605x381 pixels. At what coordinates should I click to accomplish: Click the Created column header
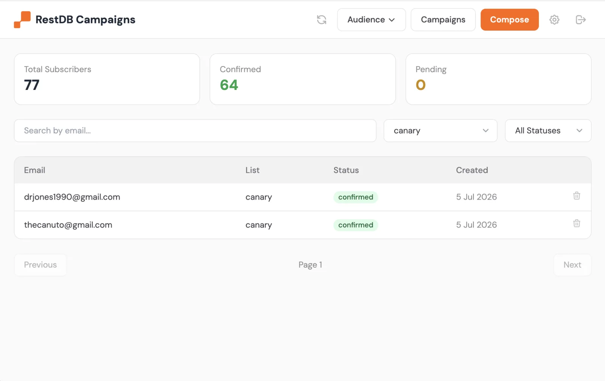472,170
